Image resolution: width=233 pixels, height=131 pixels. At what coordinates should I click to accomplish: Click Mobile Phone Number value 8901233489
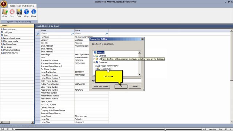point(80,84)
